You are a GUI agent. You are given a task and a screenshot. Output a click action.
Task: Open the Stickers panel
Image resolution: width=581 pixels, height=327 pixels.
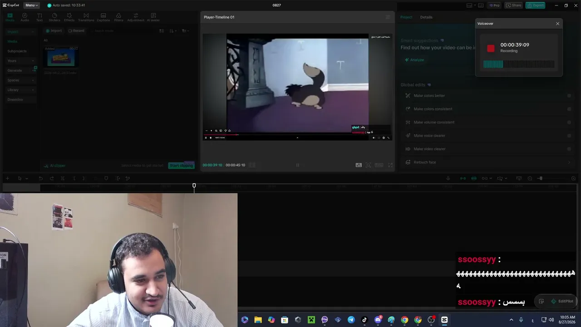[x=54, y=17]
